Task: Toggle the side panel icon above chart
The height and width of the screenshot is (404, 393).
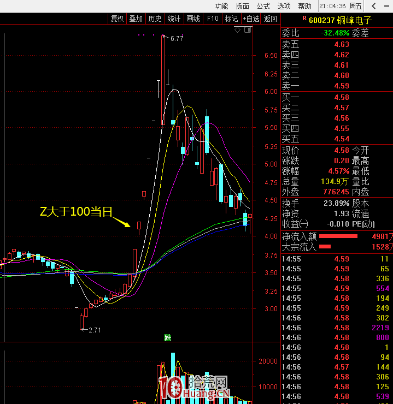Action: pos(248,30)
